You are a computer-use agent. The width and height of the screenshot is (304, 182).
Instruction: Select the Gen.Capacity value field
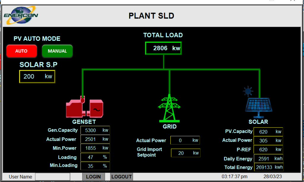(95, 130)
